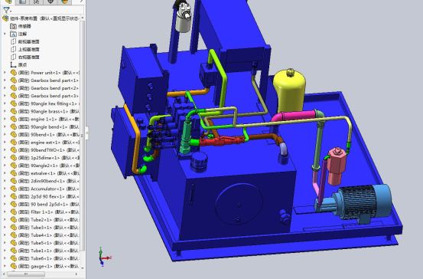
Task: Click the tree scrollbar down arrow
Action: tap(83, 268)
